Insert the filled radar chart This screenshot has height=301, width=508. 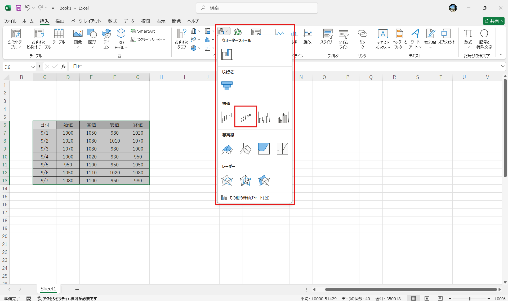pyautogui.click(x=264, y=180)
